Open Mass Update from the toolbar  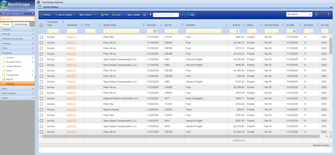(132, 15)
